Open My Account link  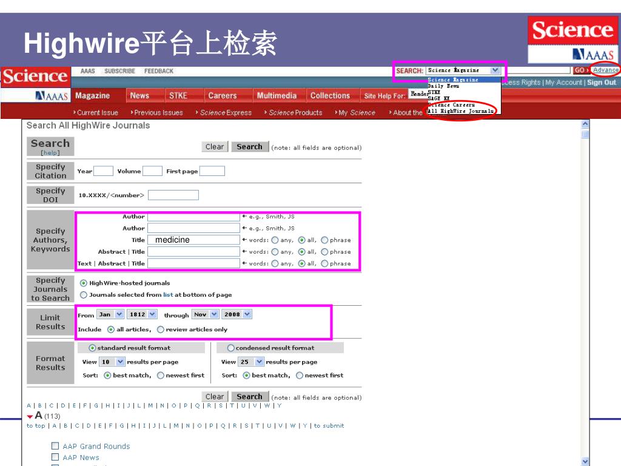pos(563,83)
